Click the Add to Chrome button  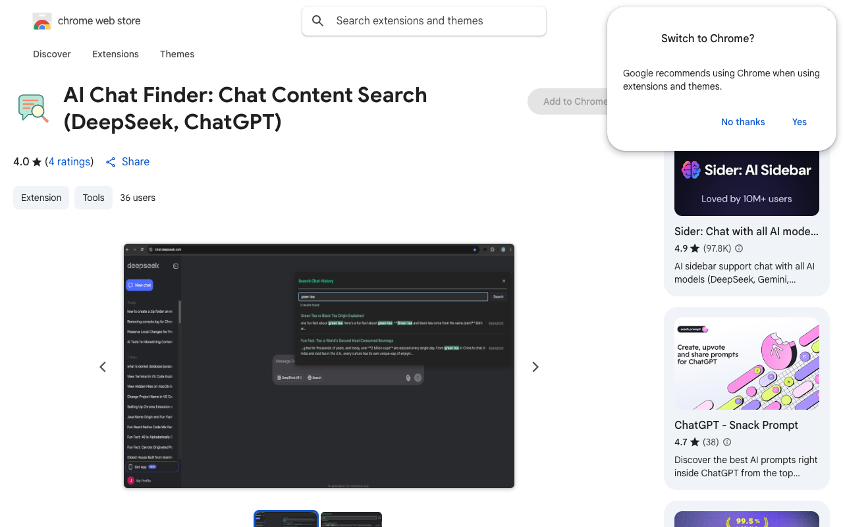[x=568, y=101]
